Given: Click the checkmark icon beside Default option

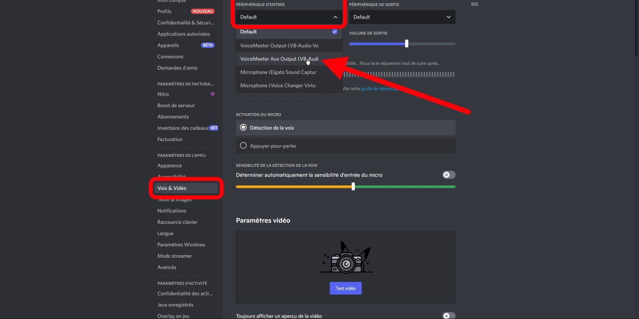Looking at the screenshot, I should click(x=334, y=31).
